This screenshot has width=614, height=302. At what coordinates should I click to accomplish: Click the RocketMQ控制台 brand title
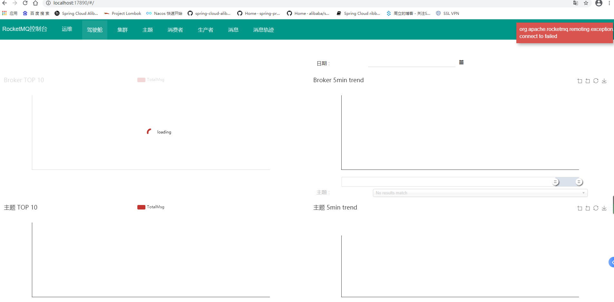click(x=25, y=29)
